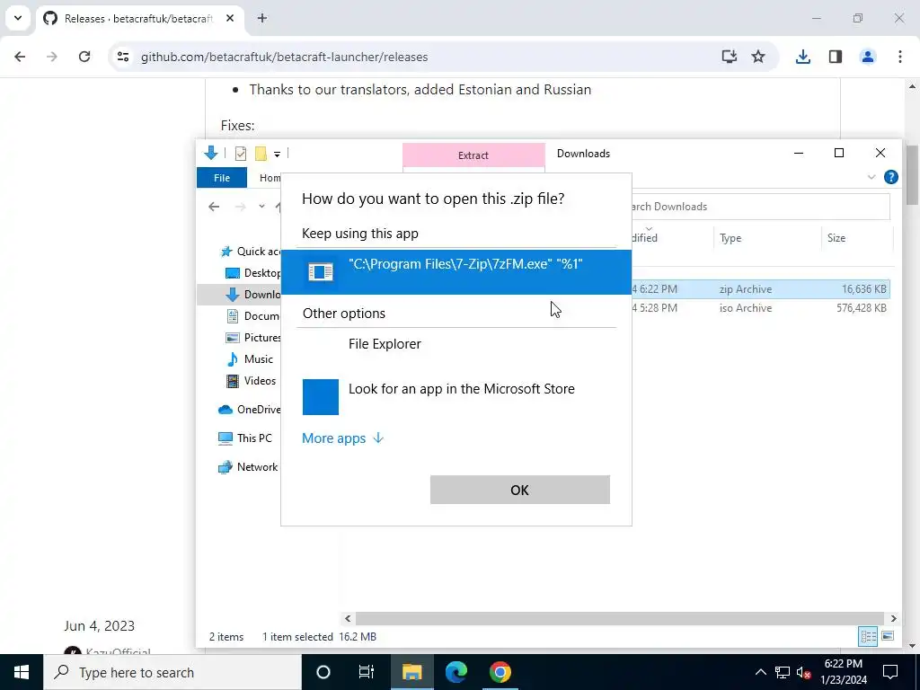The width and height of the screenshot is (920, 690).
Task: Launch Microsoft Edge from the taskbar
Action: pyautogui.click(x=456, y=672)
